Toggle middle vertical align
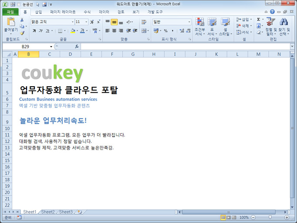Viewport: 297px width, 223px height. pyautogui.click(x=114, y=22)
